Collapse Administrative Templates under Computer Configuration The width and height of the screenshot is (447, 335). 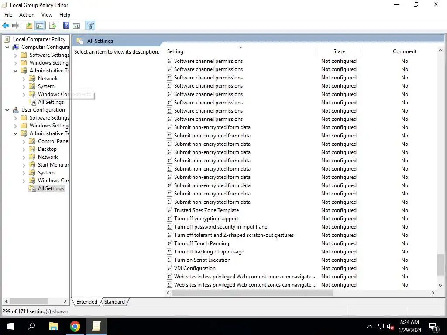16,71
